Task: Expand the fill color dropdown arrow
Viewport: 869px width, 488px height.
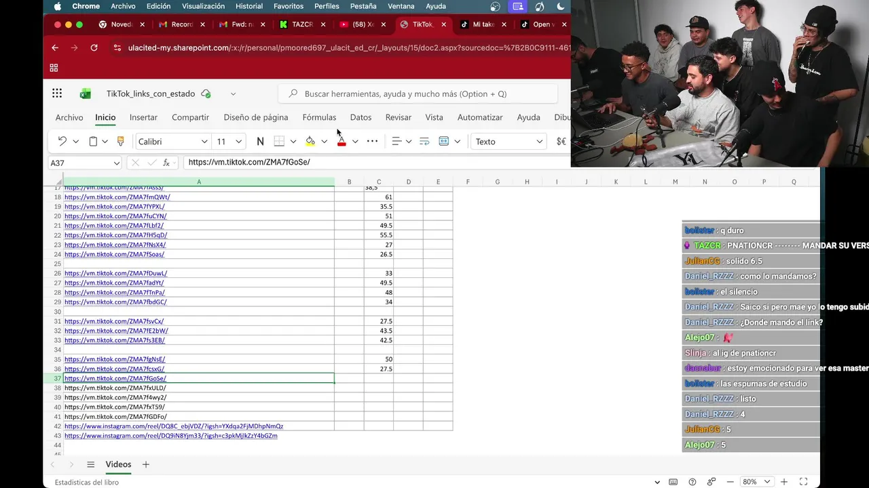Action: click(324, 141)
